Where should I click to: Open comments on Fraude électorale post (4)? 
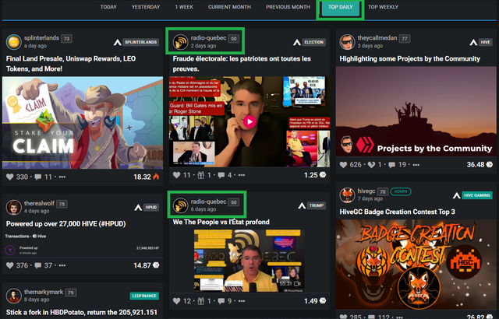click(x=221, y=175)
